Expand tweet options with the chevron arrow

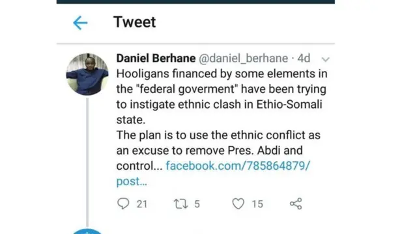326,59
